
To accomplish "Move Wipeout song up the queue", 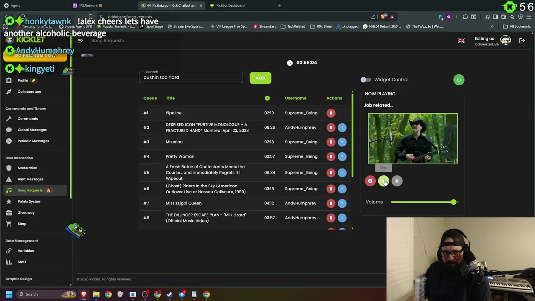I will point(342,172).
